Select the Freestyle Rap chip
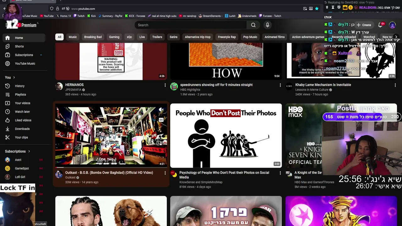Screen dimensions: 402x226 (x=227, y=37)
